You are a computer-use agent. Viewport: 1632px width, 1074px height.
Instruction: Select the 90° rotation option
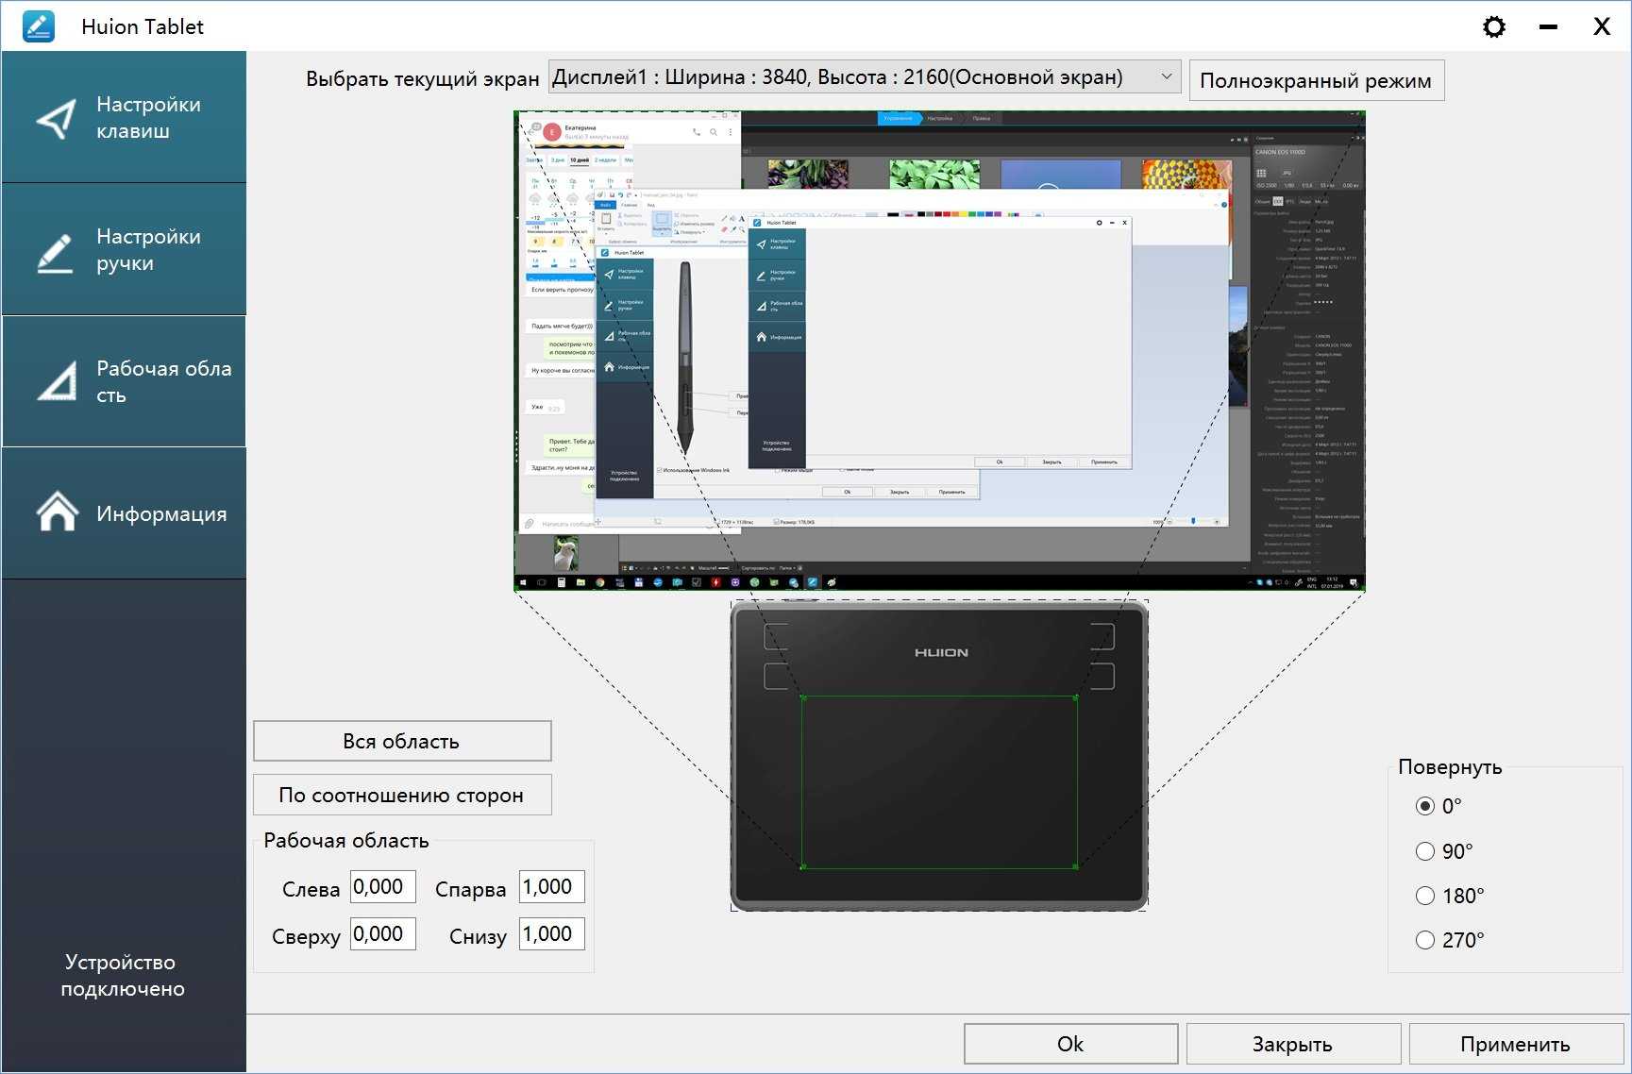coord(1425,851)
